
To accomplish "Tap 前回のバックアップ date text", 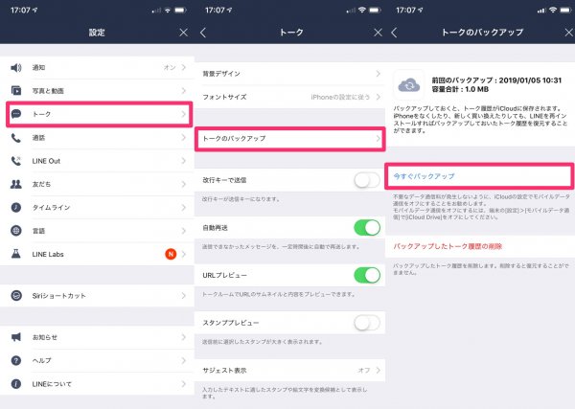I will pyautogui.click(x=496, y=80).
